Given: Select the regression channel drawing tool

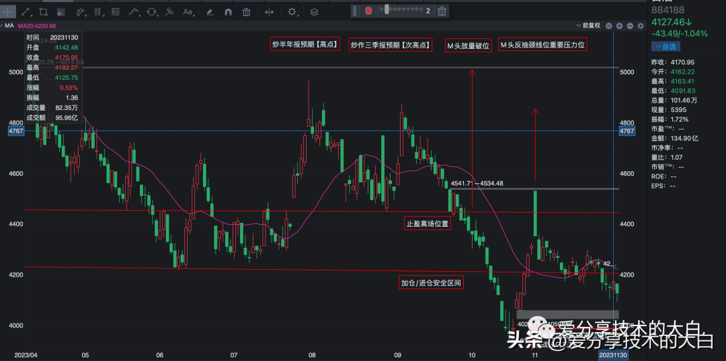Looking at the screenshot, I should (80, 12).
